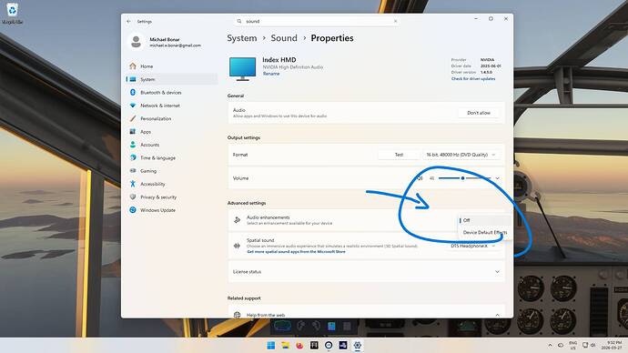Screen dimensions: 628x353
Task: Open File Explorer from taskbar
Action: 285,346
